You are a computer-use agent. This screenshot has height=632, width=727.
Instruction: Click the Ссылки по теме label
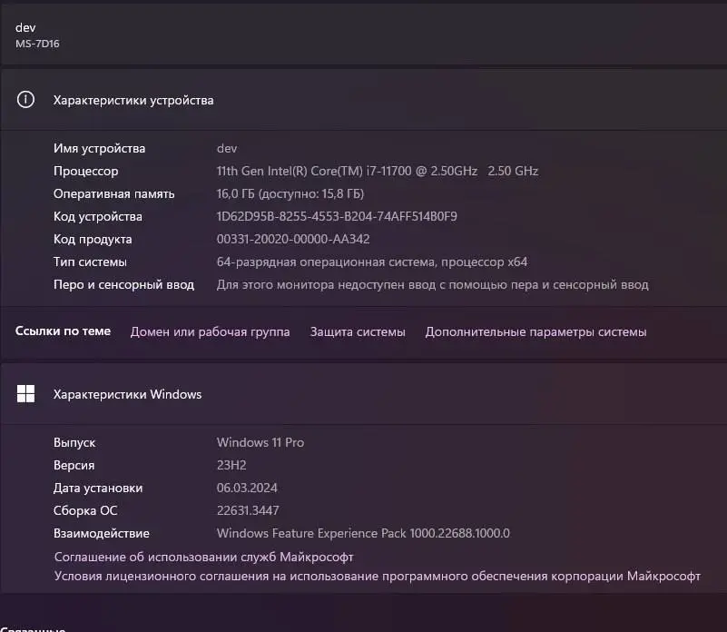tap(63, 331)
